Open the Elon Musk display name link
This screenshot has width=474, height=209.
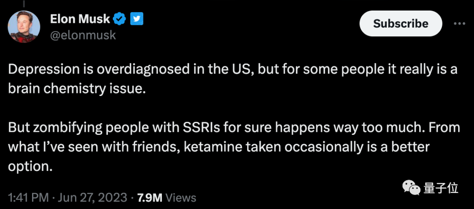[80, 19]
